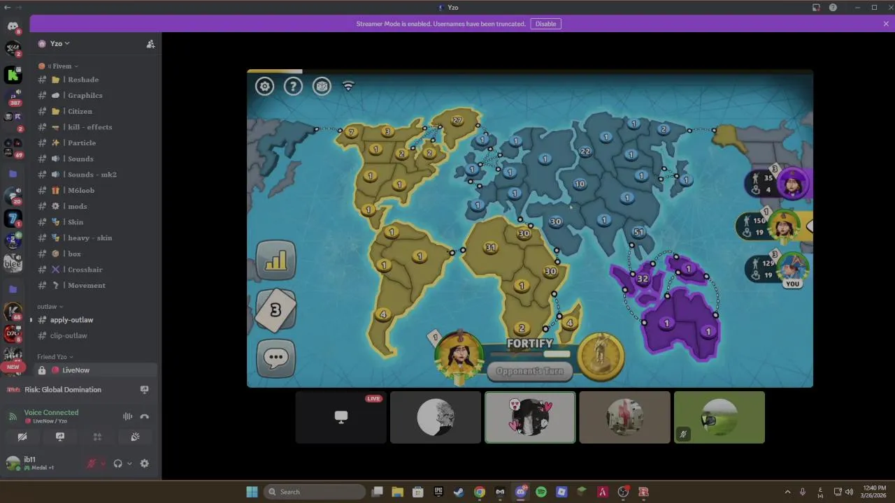Open File Explorer from the taskbar

[x=397, y=492]
